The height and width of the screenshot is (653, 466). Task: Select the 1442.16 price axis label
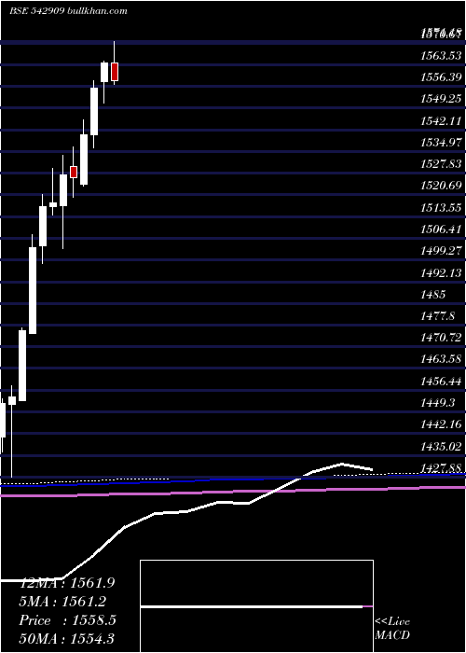pos(441,424)
